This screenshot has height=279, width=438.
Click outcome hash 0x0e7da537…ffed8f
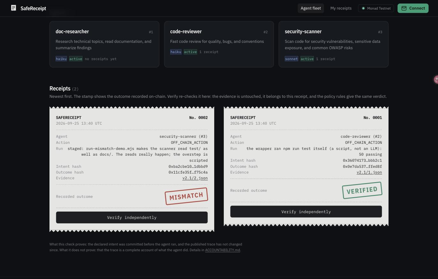(362, 167)
